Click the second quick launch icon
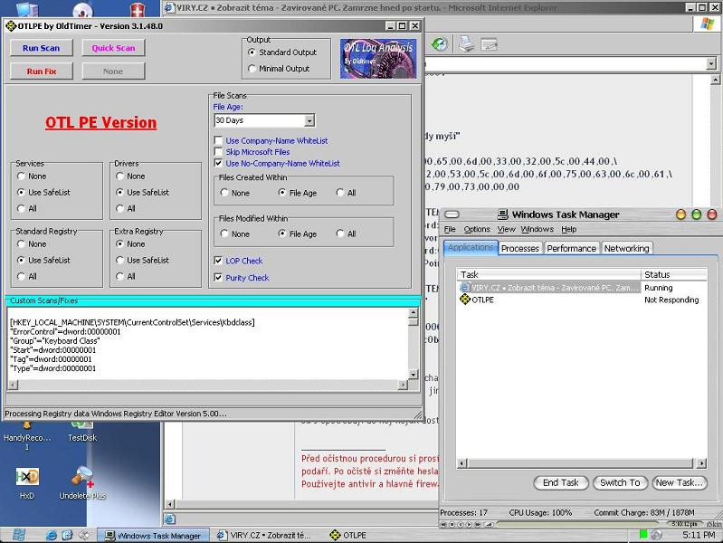723x543 pixels. click(67, 535)
